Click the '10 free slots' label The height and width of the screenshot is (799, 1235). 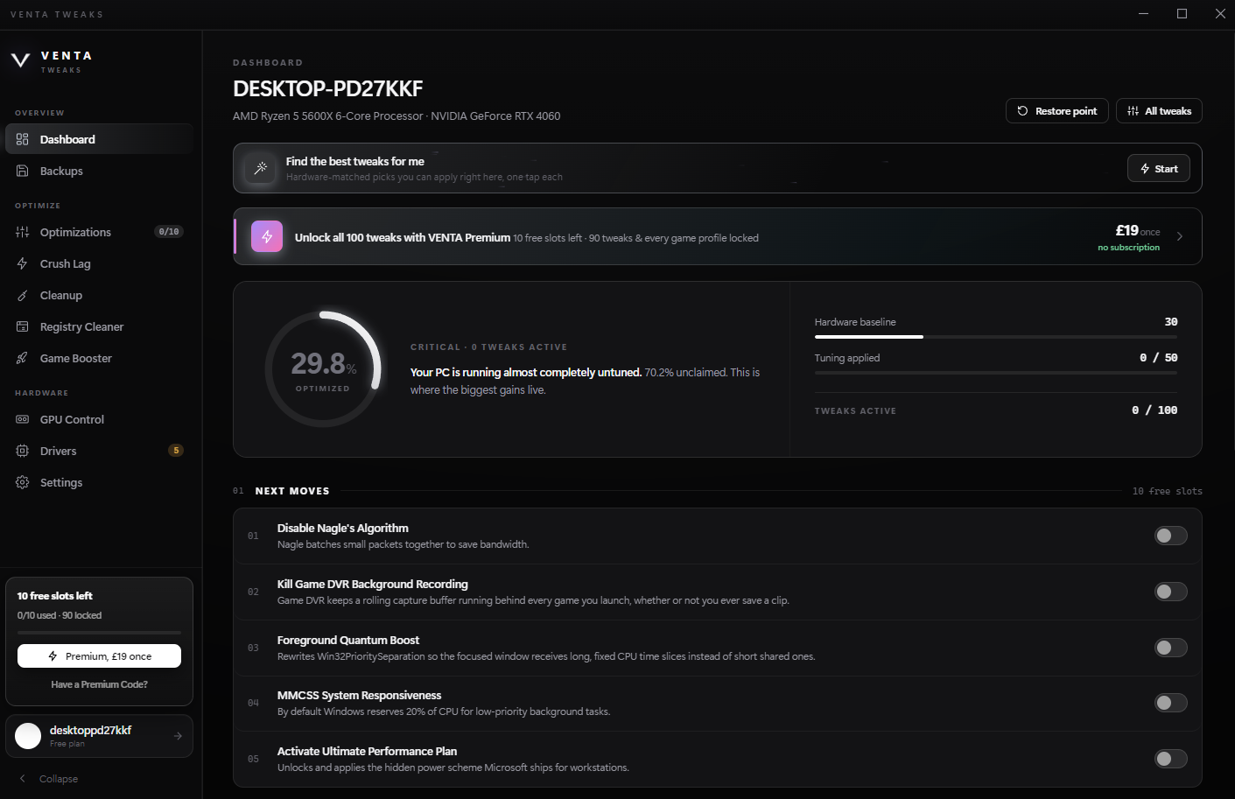(x=1168, y=491)
